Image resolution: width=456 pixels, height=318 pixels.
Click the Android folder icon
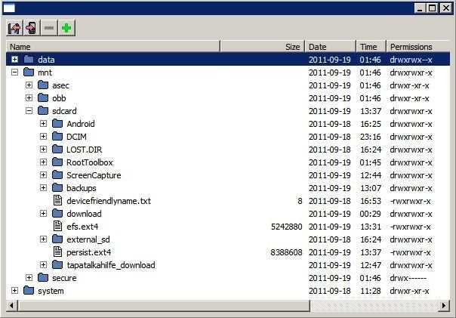[57, 123]
